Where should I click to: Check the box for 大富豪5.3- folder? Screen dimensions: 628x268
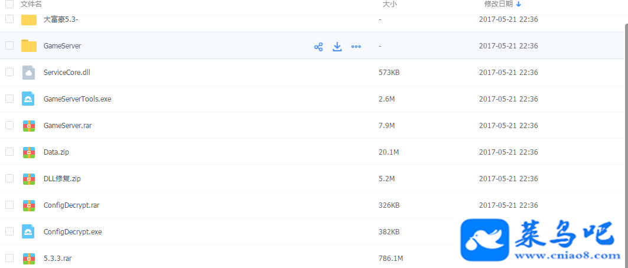9,19
